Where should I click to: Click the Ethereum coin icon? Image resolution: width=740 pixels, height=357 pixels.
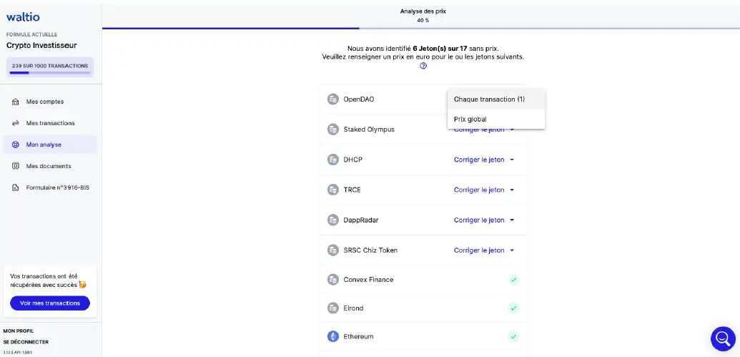[332, 336]
